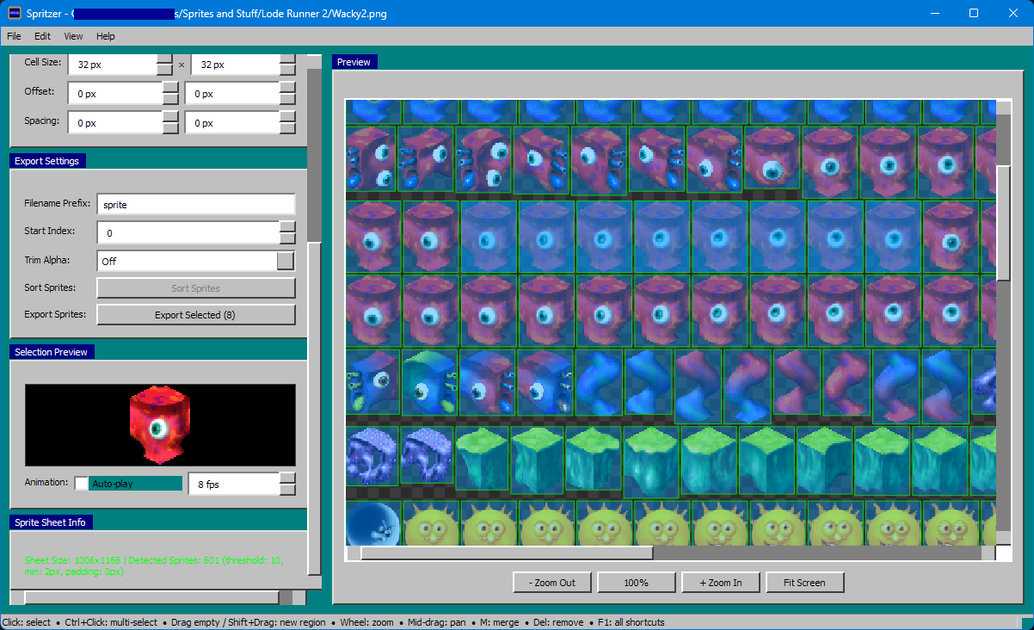This screenshot has width=1034, height=630.
Task: Focus the horizontal Offset field
Action: click(x=115, y=94)
